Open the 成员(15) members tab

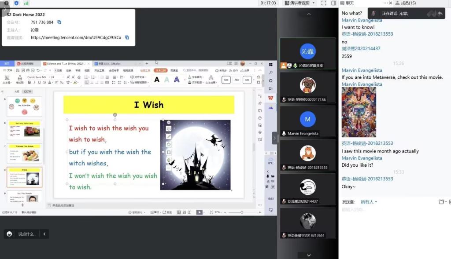click(x=405, y=3)
